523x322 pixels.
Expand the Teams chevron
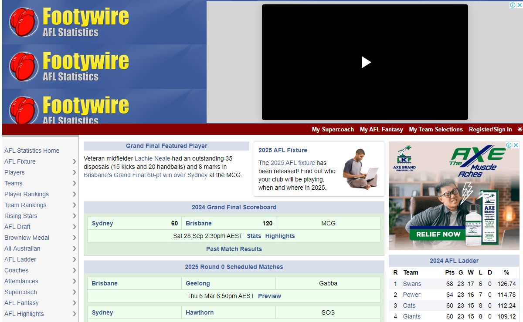point(74,183)
